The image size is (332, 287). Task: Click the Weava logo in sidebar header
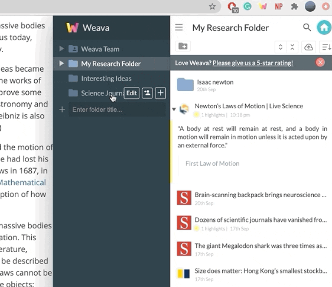(72, 28)
